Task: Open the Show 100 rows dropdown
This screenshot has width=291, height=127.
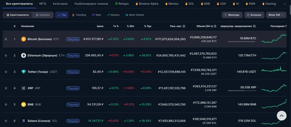Action: [x=276, y=15]
